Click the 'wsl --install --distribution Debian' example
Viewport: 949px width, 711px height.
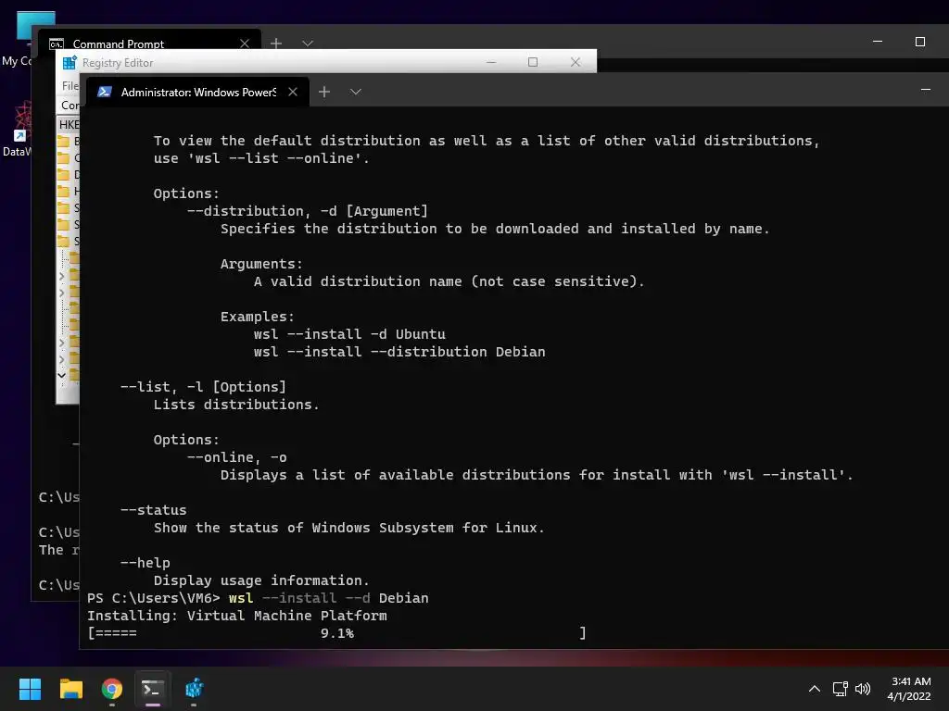coord(399,352)
